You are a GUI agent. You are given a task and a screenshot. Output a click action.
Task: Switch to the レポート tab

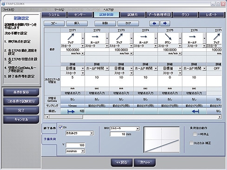pyautogui.click(x=212, y=15)
